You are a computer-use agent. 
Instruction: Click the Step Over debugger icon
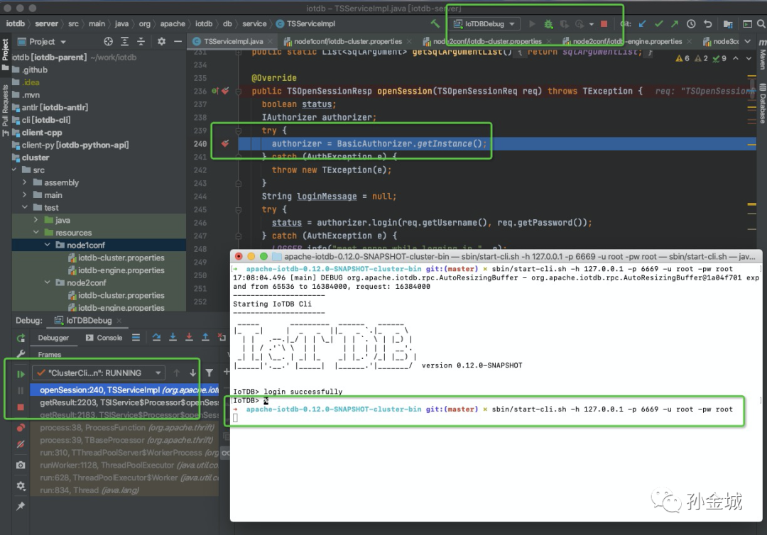[x=155, y=338]
